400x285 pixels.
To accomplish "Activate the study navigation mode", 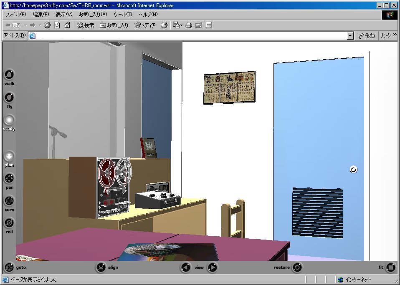I will tap(9, 120).
